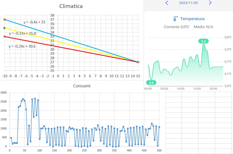Screen dimensions: 233x154
Task: Click the orange marker starting the blue line
Action: point(5,19)
